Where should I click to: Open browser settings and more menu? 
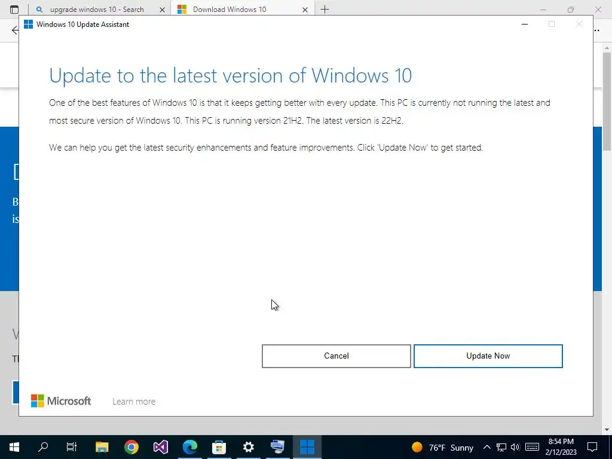(596, 30)
